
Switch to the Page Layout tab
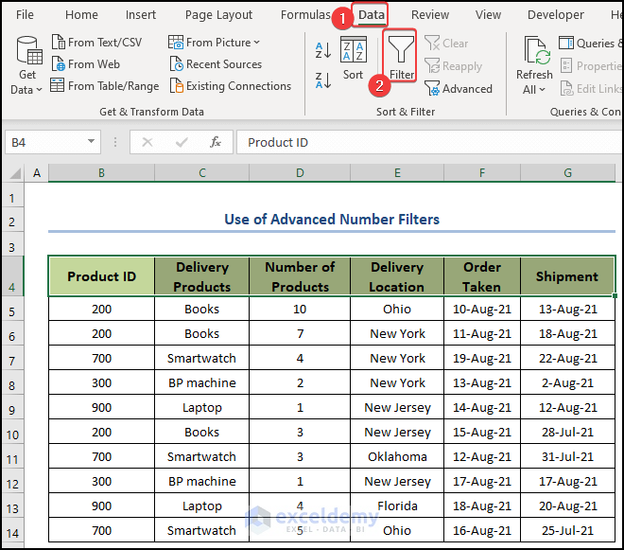point(218,15)
